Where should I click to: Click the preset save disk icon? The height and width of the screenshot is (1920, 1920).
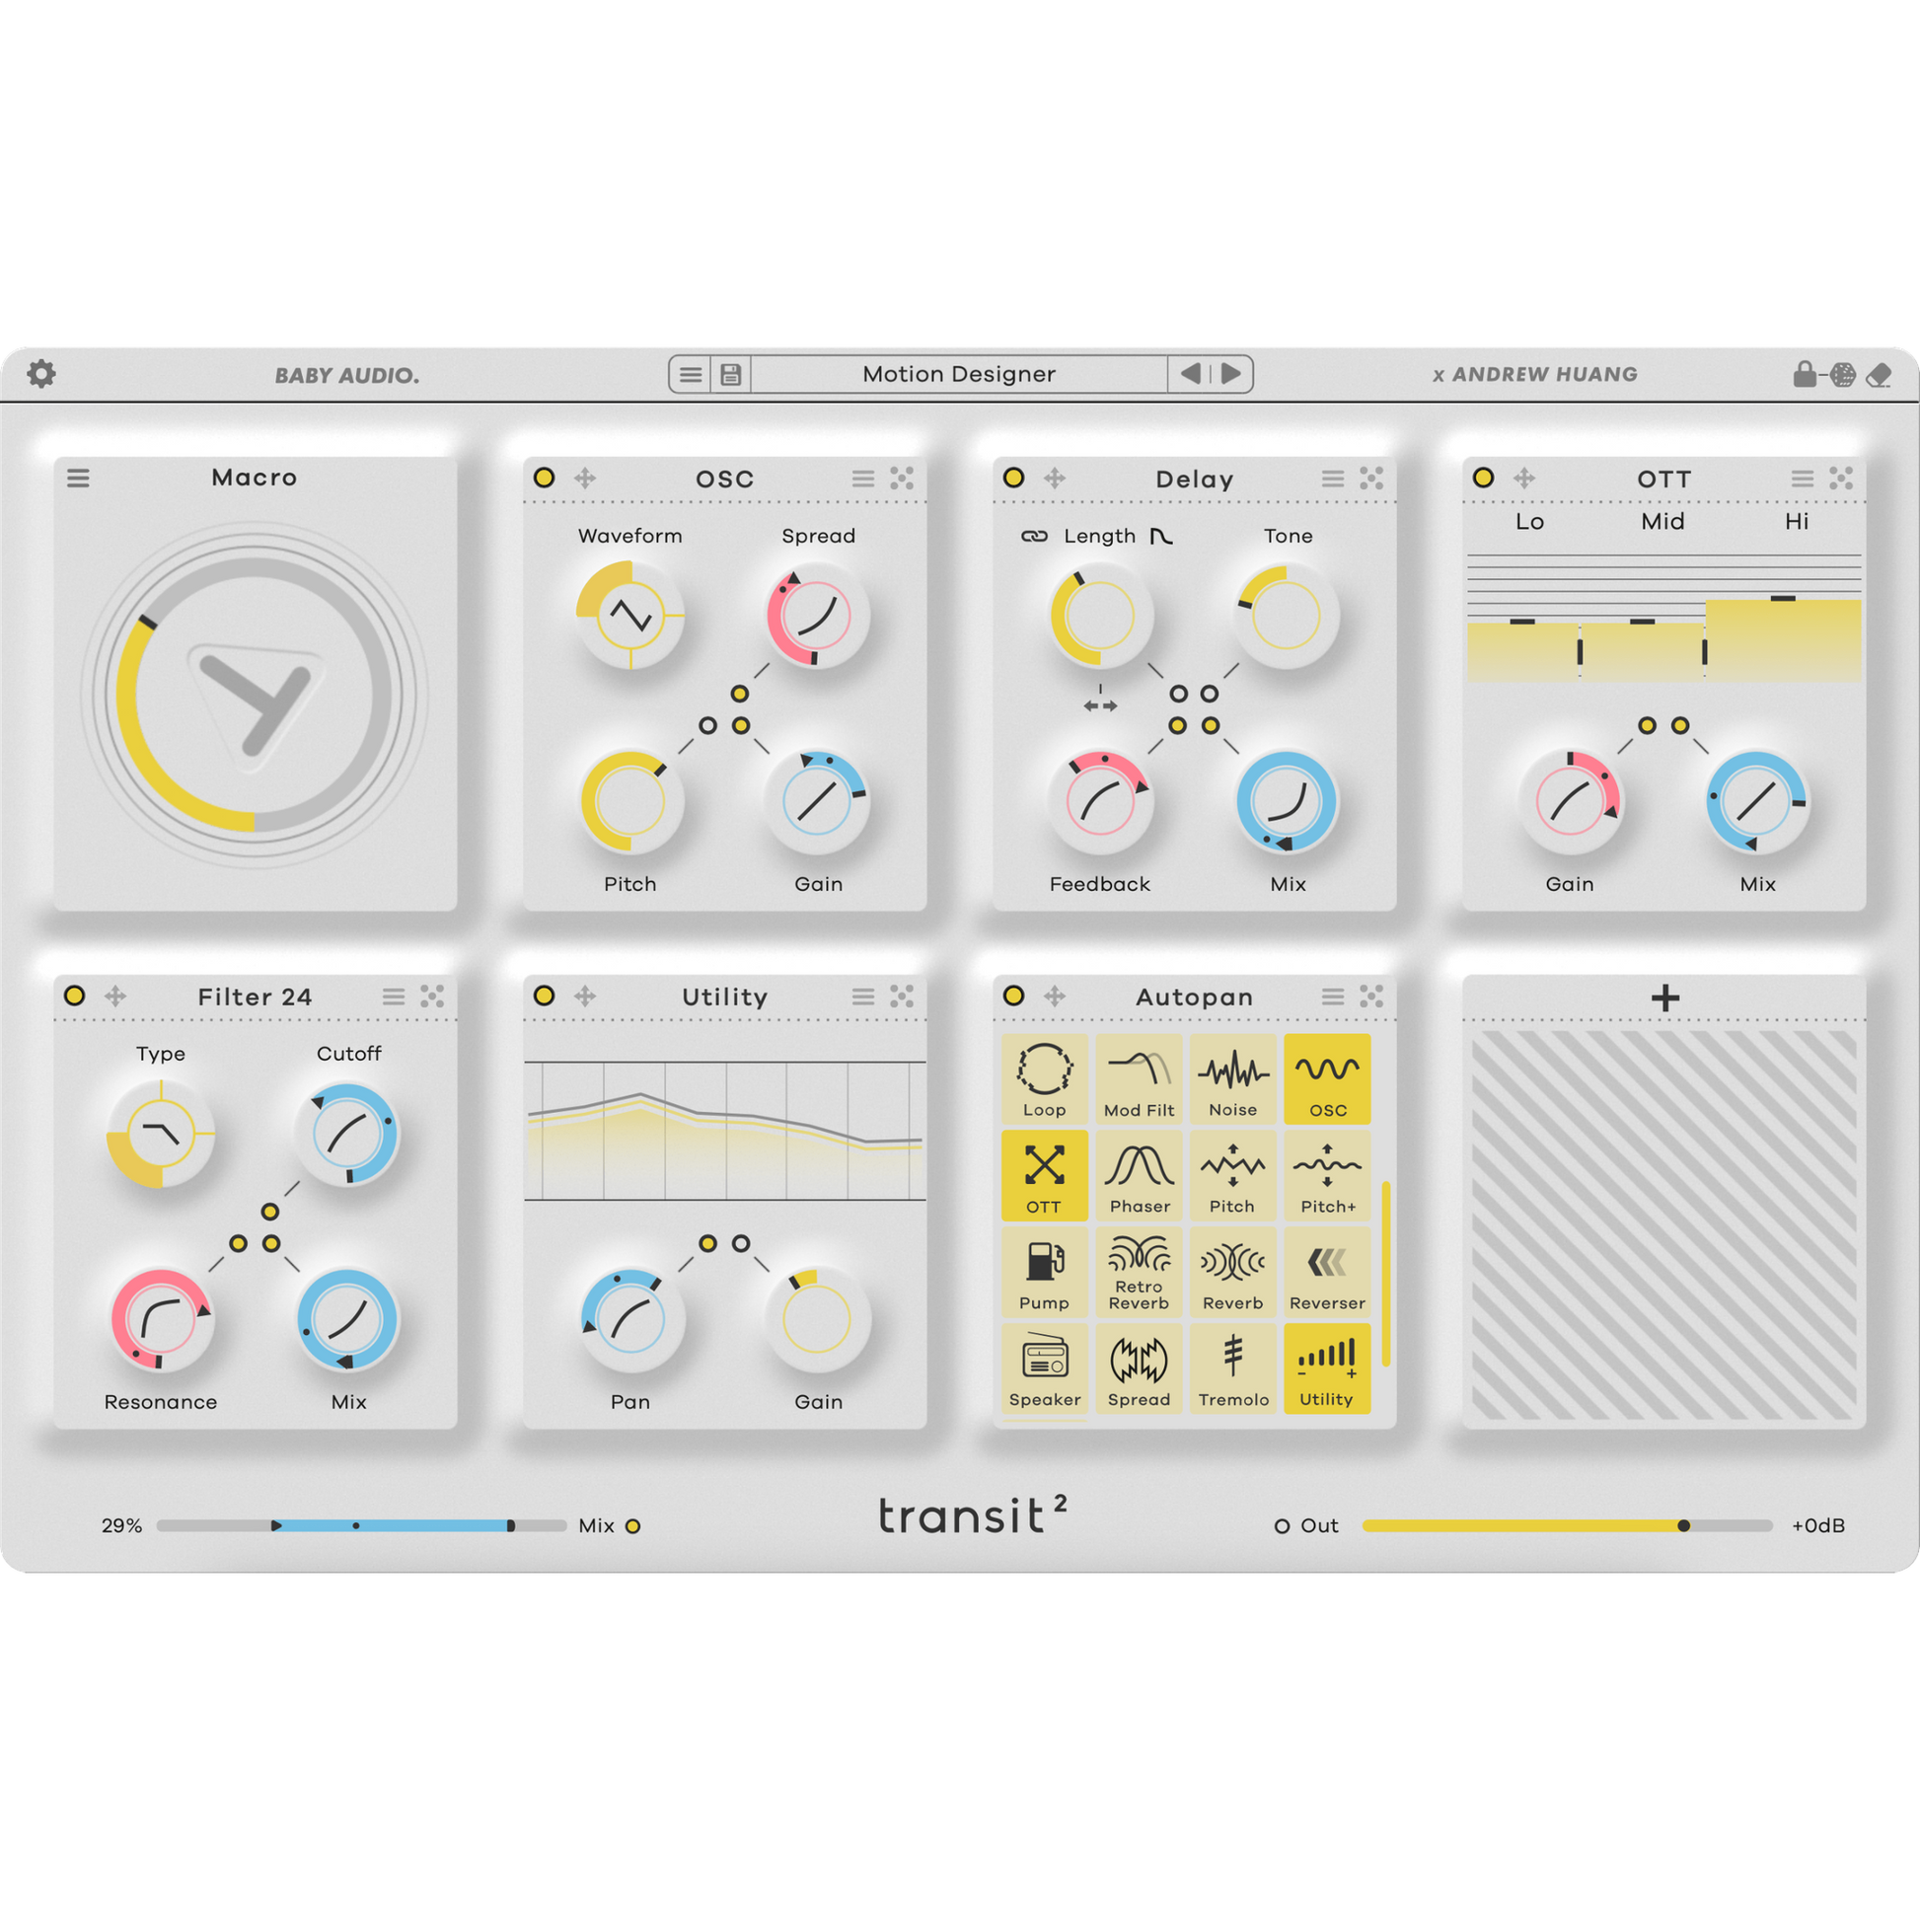point(730,375)
